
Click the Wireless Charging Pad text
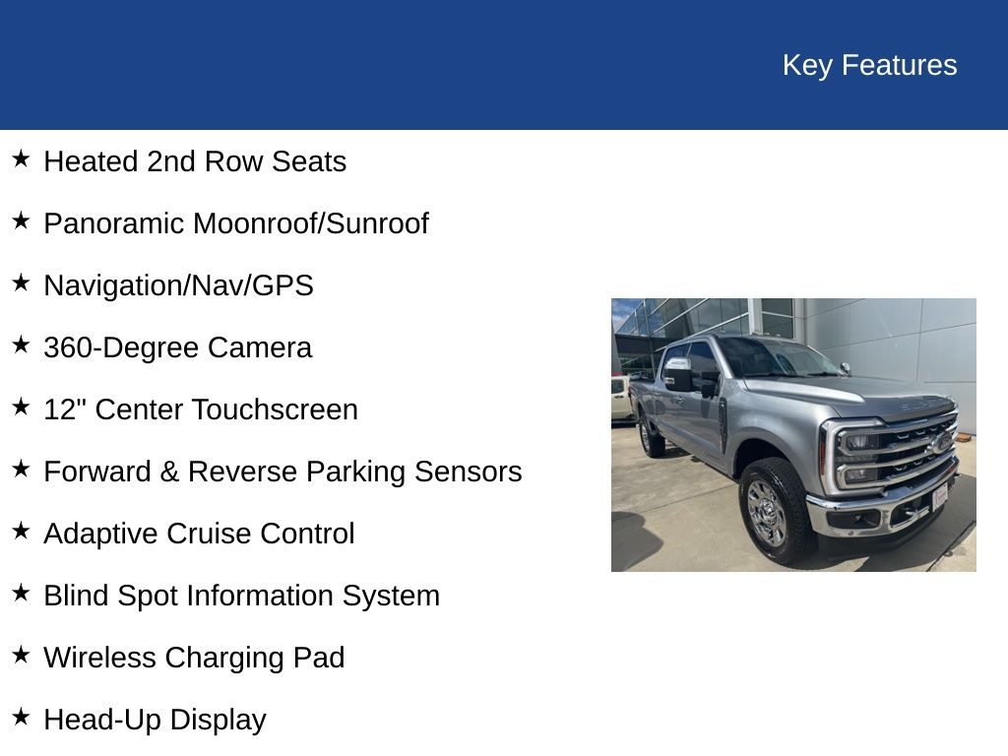194,658
